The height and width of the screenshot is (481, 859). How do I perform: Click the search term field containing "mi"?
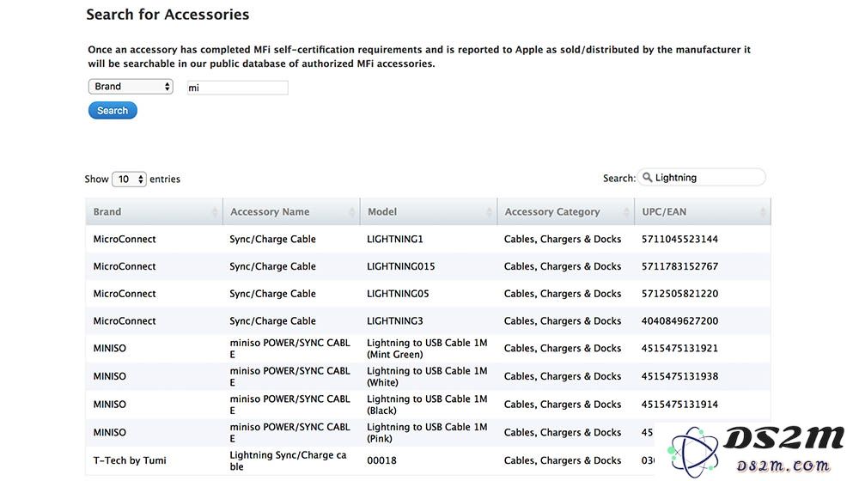pyautogui.click(x=237, y=88)
